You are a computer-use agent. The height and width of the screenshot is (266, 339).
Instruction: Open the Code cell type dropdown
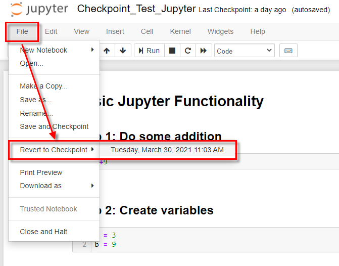(245, 51)
